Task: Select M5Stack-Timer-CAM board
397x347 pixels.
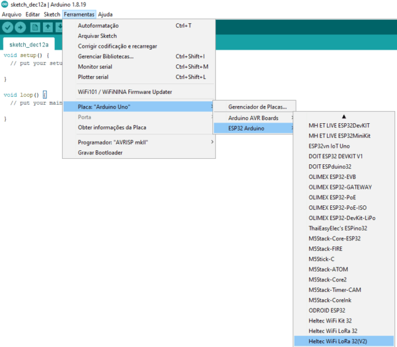Action: point(344,289)
